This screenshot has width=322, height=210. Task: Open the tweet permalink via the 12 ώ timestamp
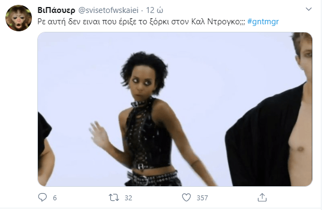click(154, 10)
